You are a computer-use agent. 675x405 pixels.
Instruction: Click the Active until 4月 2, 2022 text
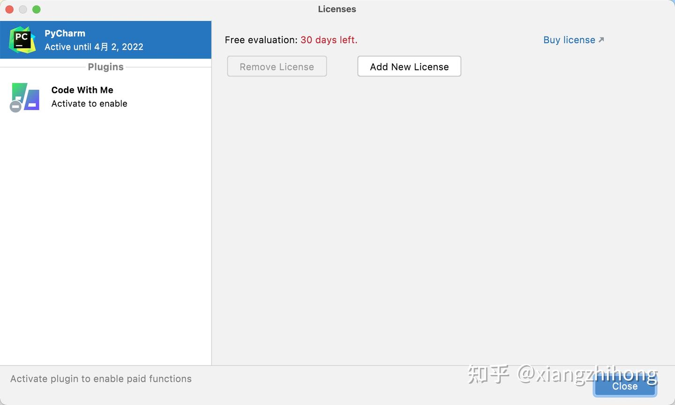tap(94, 47)
